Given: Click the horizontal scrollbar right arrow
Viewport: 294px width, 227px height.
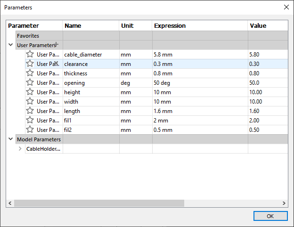Looking at the screenshot, I should (284, 203).
